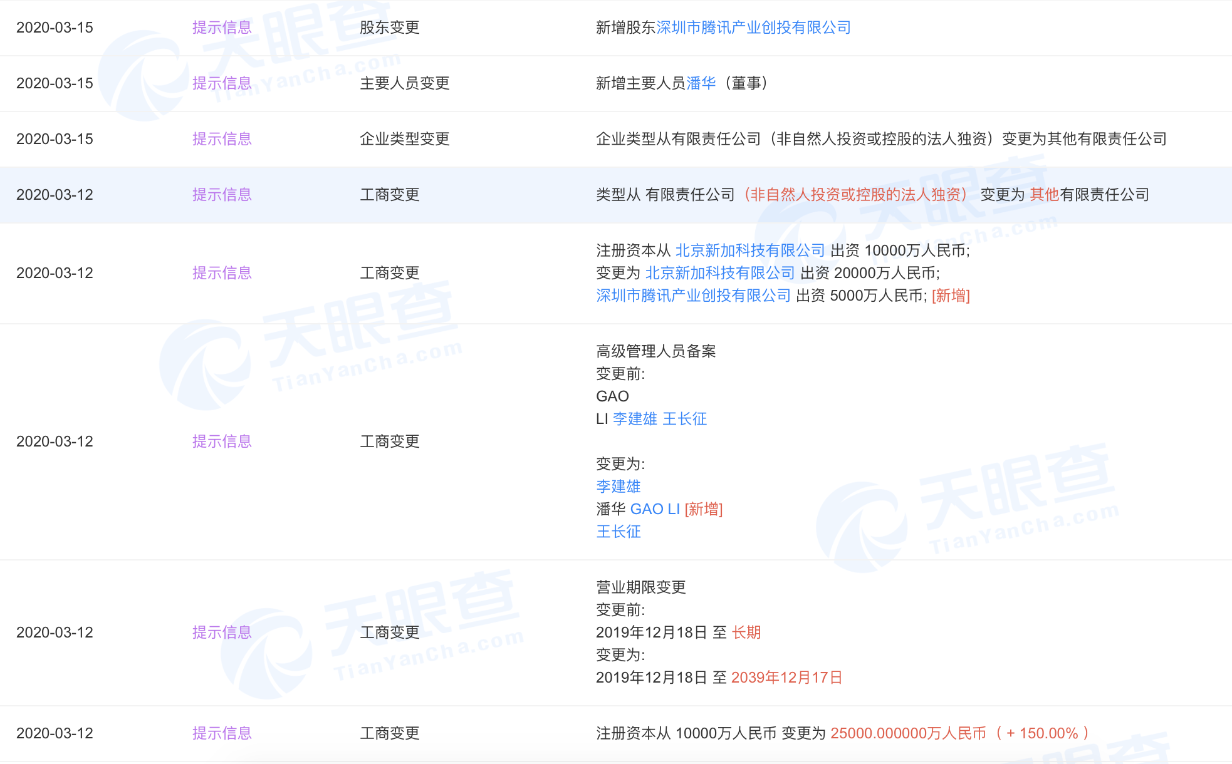This screenshot has width=1232, height=764.
Task: Open 李建雄 link under 变更为
Action: tap(619, 487)
